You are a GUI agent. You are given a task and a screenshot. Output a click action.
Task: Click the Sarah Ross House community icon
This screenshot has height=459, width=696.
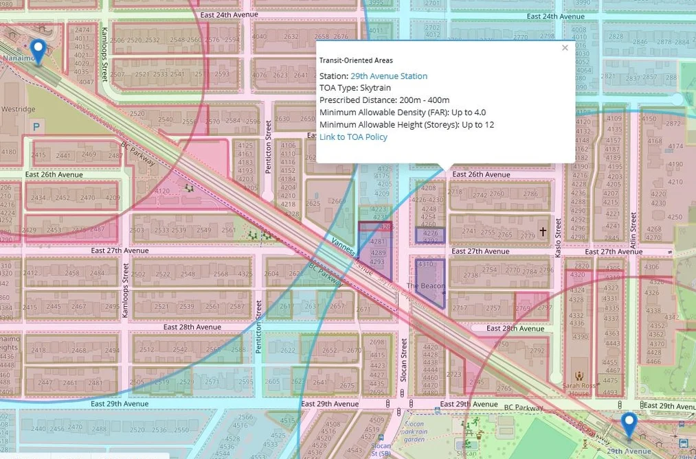click(x=579, y=377)
